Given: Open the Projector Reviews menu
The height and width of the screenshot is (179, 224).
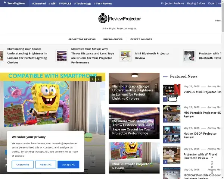Looking at the screenshot, I should 82,39.
